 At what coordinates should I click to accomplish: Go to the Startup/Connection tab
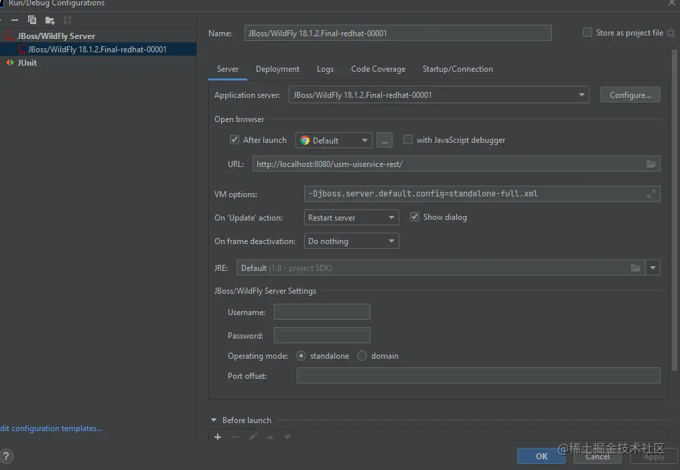[x=458, y=69]
